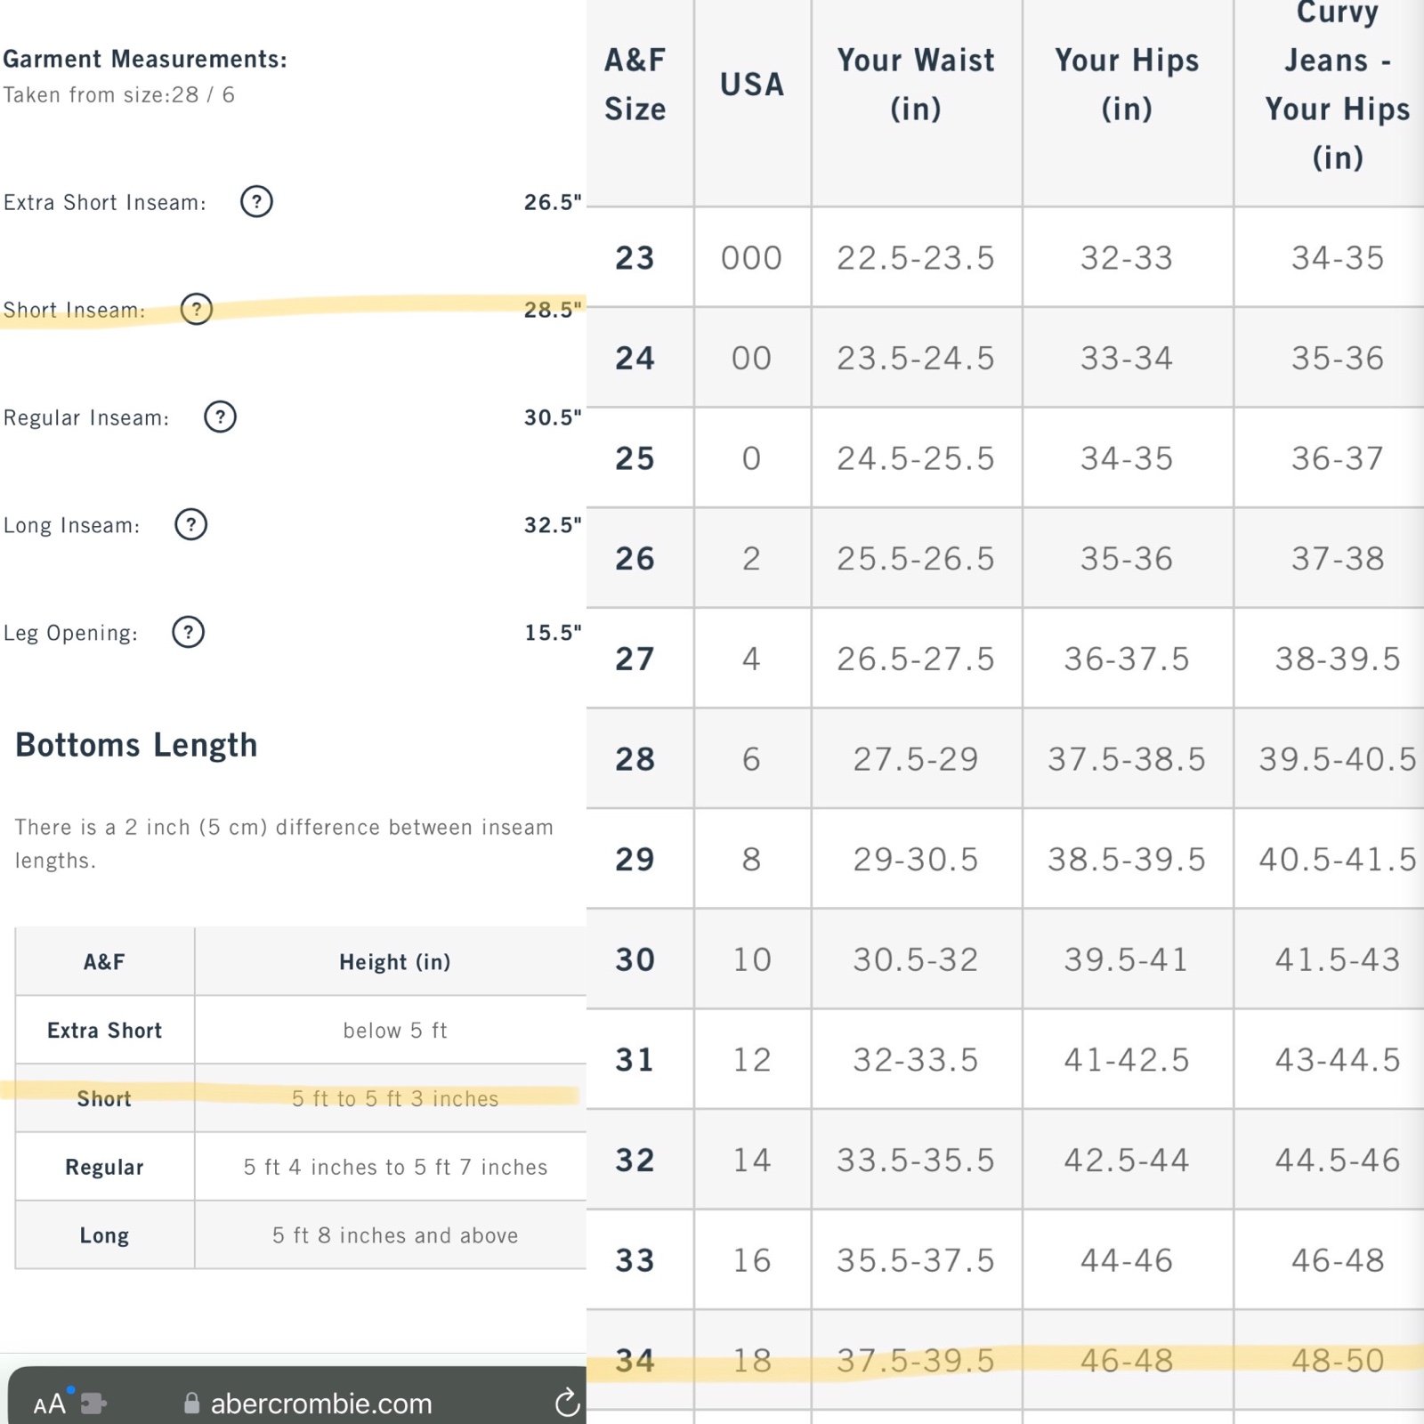Click the highlighted size 34 row
This screenshot has height=1424, width=1424.
click(x=1005, y=1360)
